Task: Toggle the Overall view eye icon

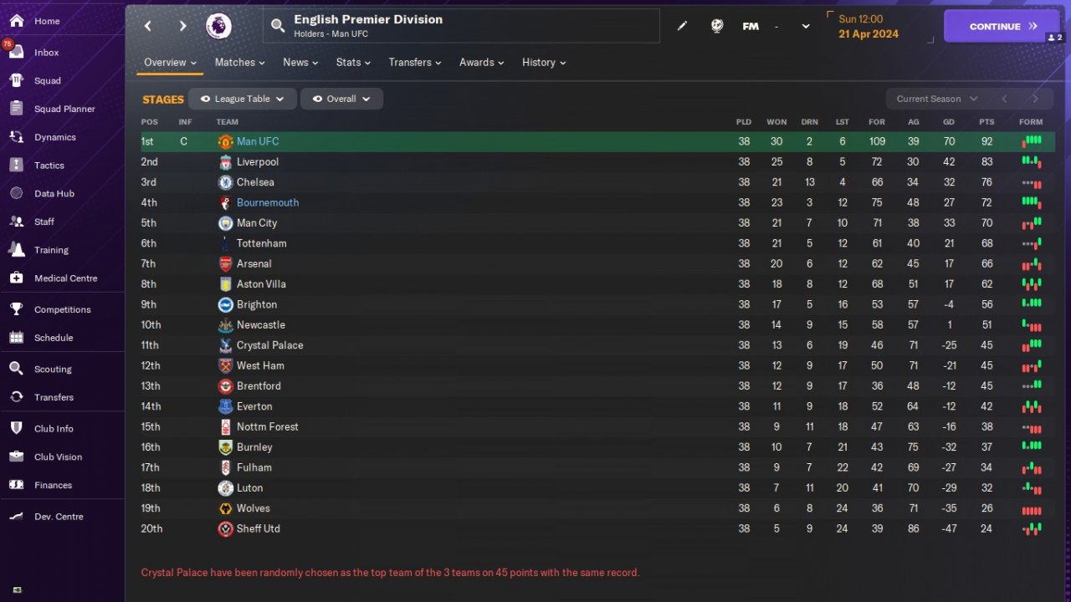Action: [x=317, y=99]
